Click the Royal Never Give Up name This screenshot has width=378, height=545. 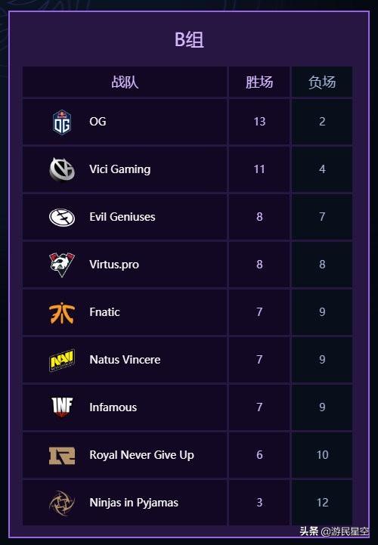click(141, 455)
